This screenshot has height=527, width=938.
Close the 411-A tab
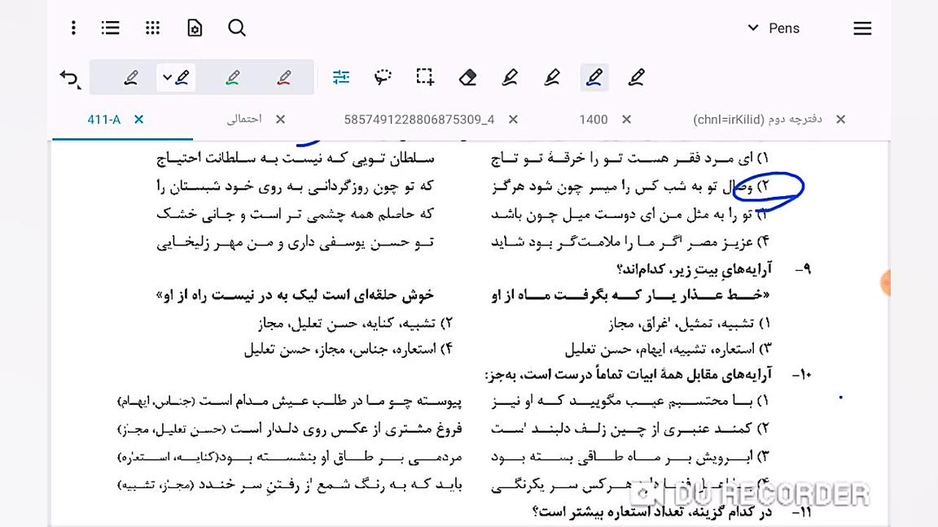(138, 119)
